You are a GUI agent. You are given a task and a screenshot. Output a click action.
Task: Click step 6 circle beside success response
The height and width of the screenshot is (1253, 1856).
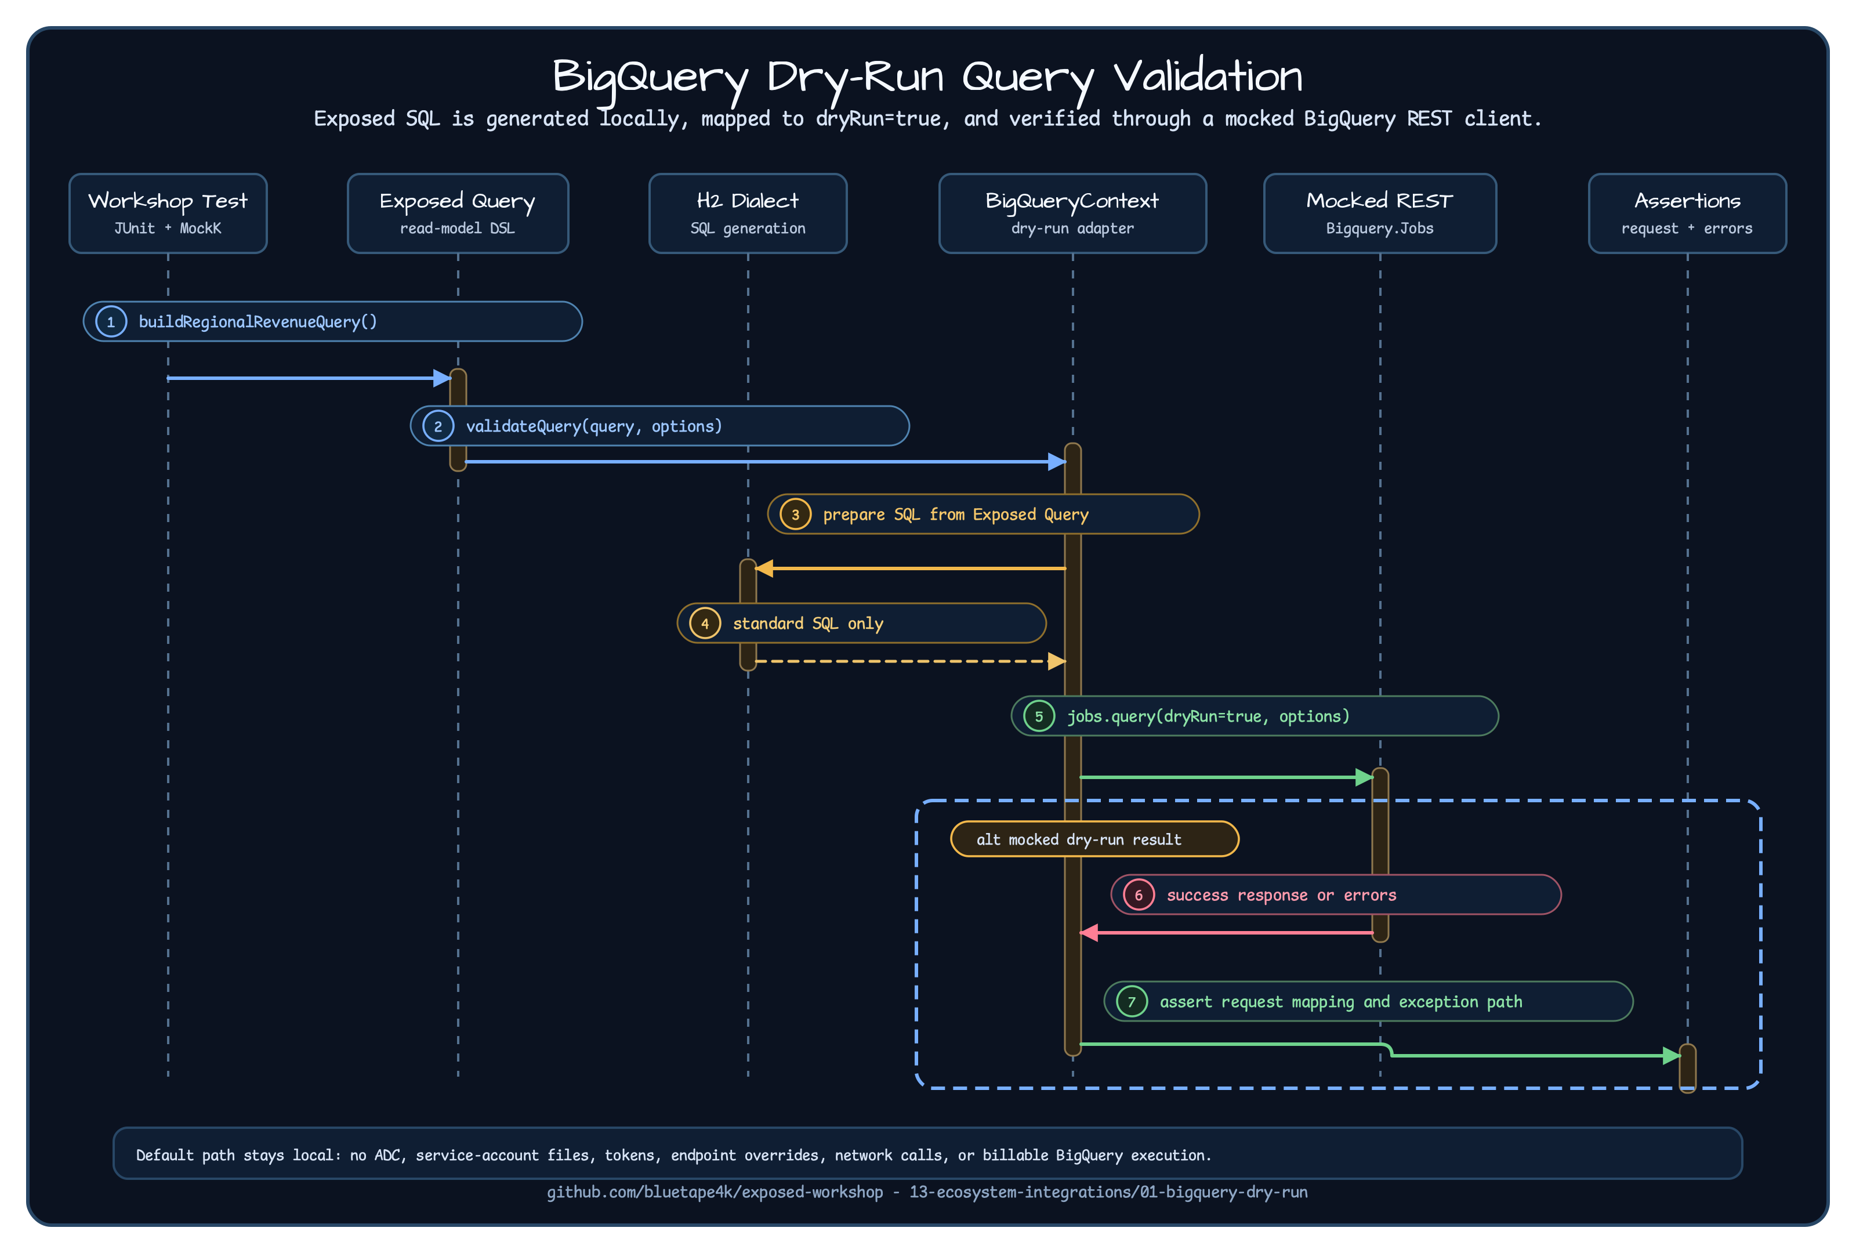1138,895
